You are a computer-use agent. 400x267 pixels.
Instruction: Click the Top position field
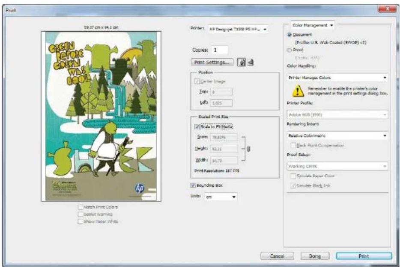point(221,92)
